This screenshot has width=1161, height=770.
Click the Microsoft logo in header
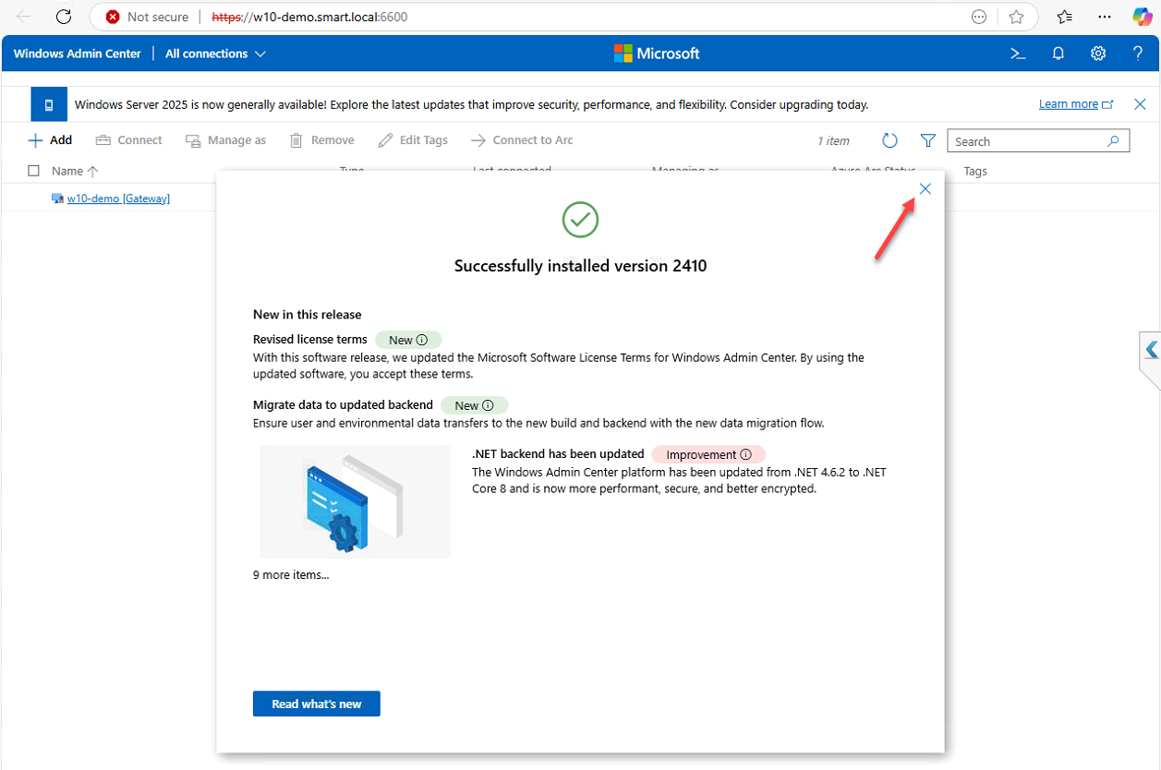click(x=657, y=54)
